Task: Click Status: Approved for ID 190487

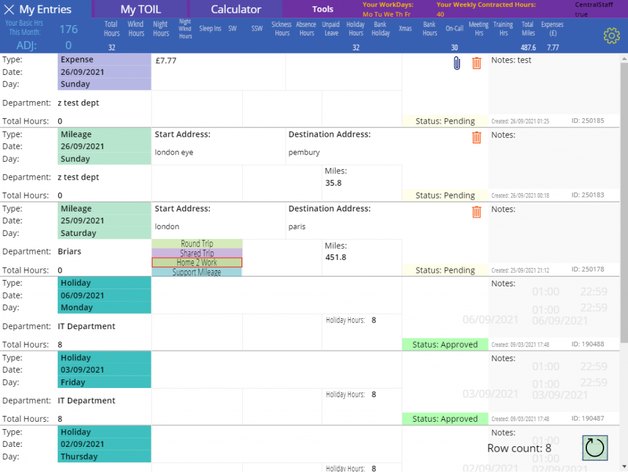Action: point(445,419)
